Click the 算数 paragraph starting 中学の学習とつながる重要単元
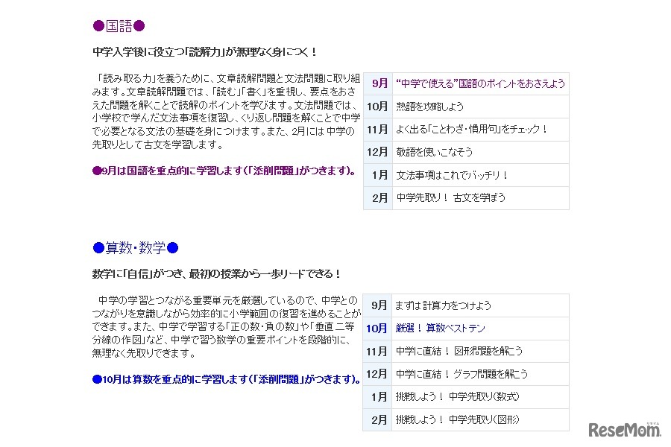 (x=227, y=327)
